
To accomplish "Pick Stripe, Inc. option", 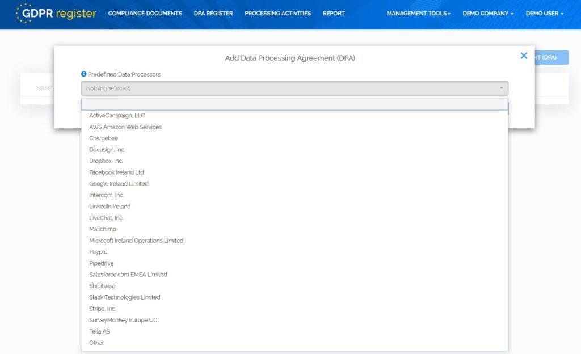I will click(x=294, y=309).
